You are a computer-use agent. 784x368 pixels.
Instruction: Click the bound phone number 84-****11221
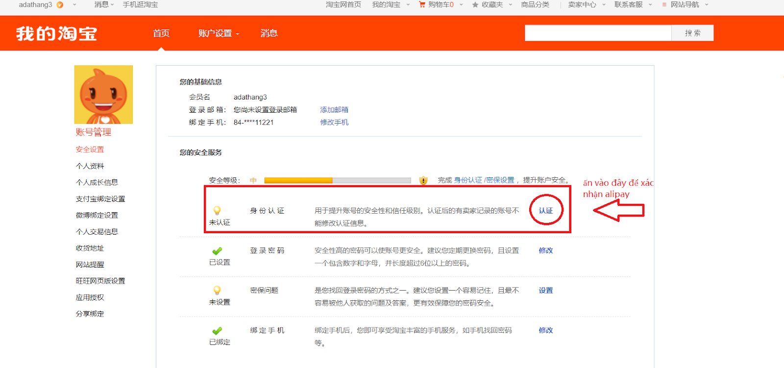[253, 123]
